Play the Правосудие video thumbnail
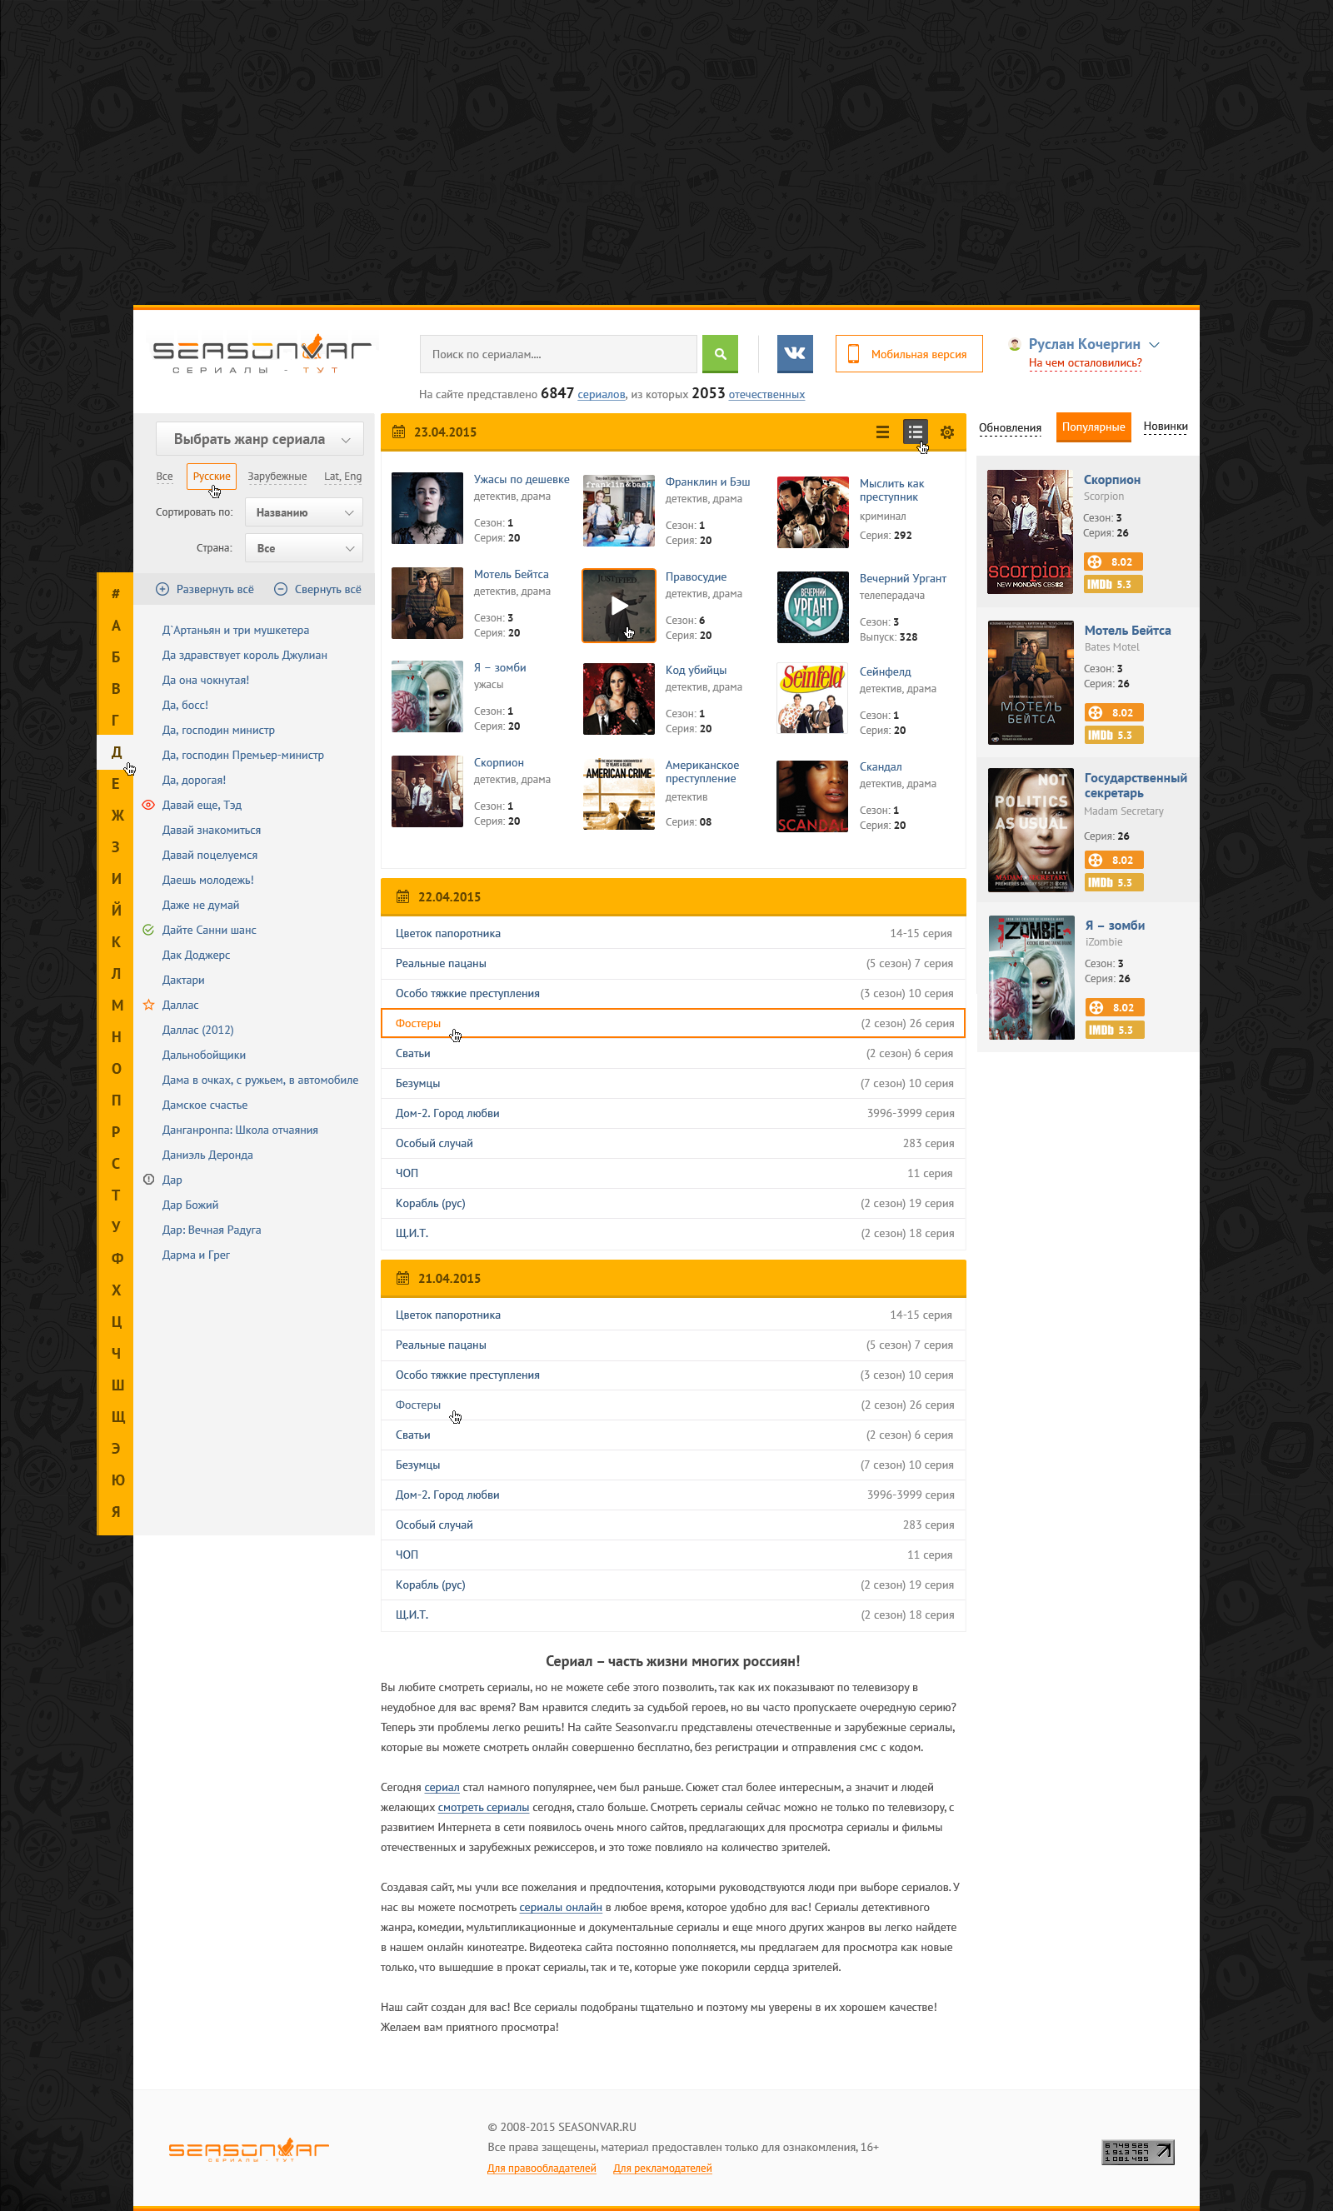1333x2211 pixels. tap(618, 606)
